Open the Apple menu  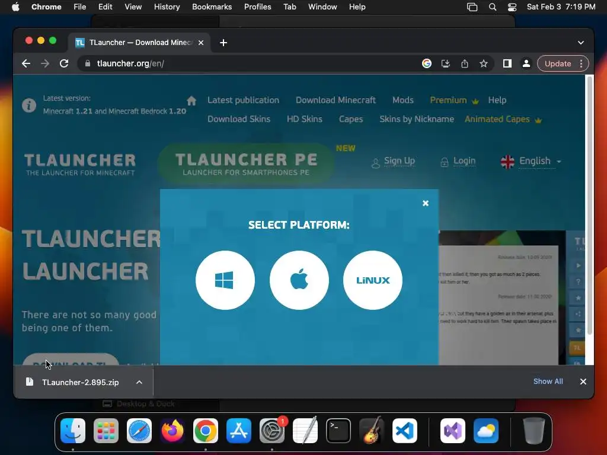point(15,7)
